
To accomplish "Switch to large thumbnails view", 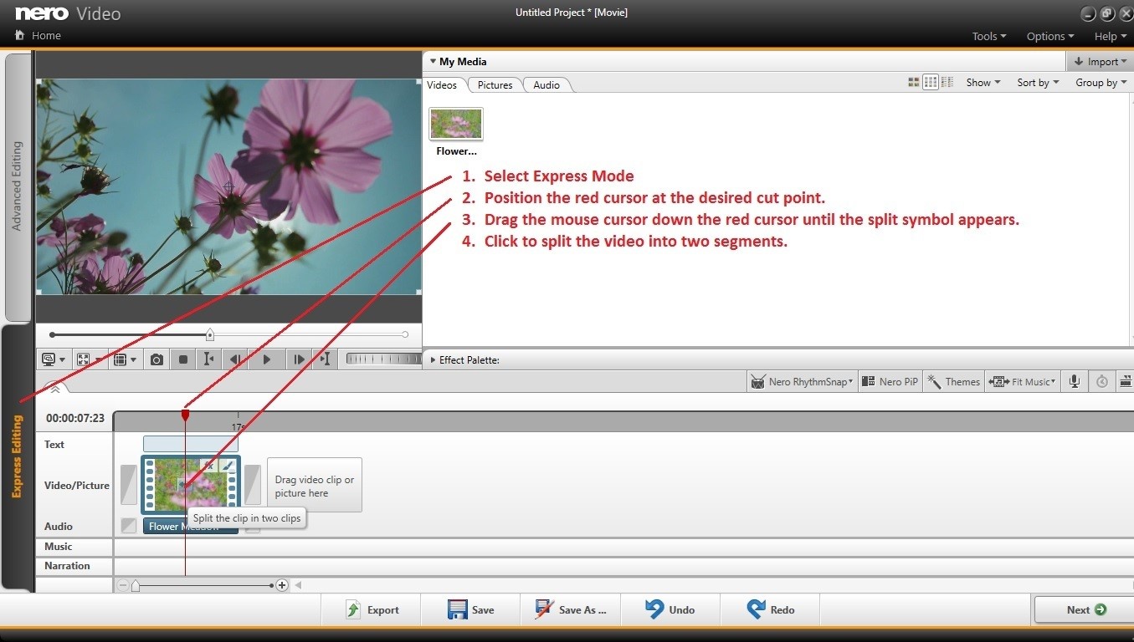I will pyautogui.click(x=913, y=82).
